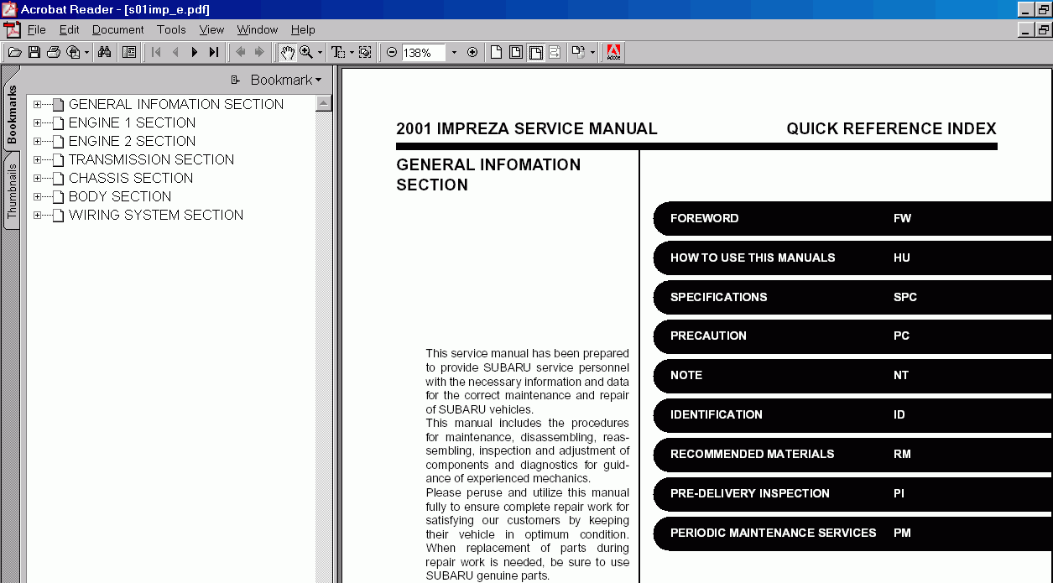Switch to the Thumbnails tab
Viewport: 1053px width, 583px height.
click(12, 191)
